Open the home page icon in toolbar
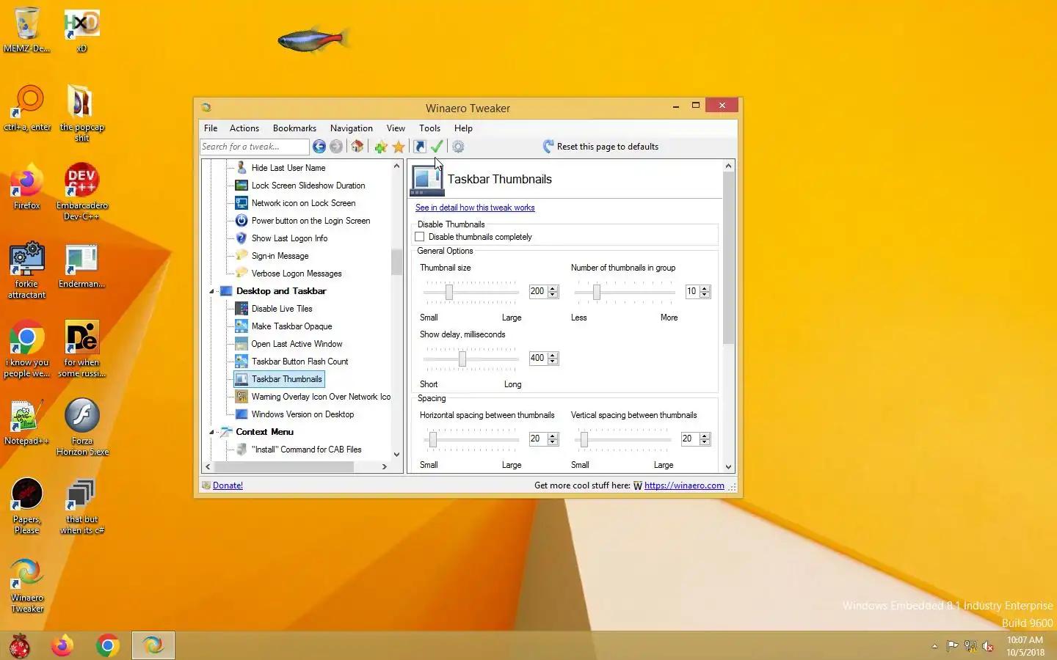The height and width of the screenshot is (660, 1057). [357, 147]
